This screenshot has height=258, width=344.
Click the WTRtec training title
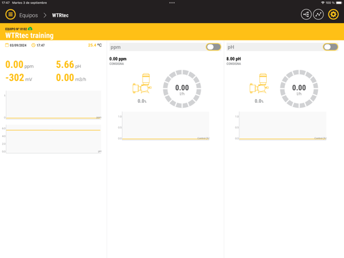29,36
